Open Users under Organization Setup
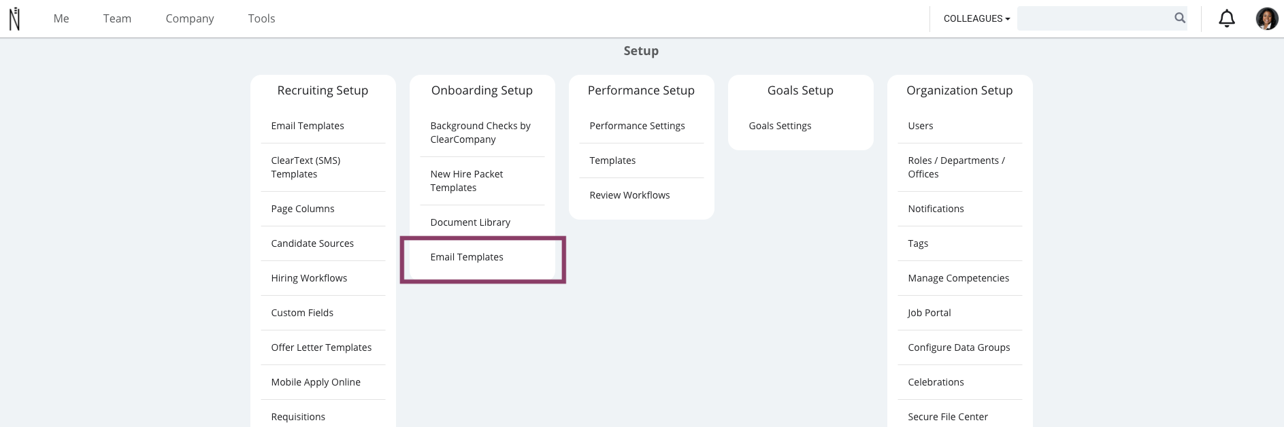The height and width of the screenshot is (427, 1284). point(921,126)
